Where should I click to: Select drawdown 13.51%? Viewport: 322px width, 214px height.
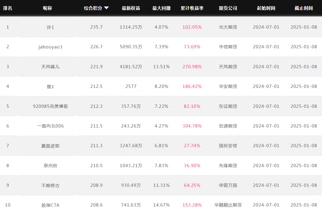pos(162,67)
